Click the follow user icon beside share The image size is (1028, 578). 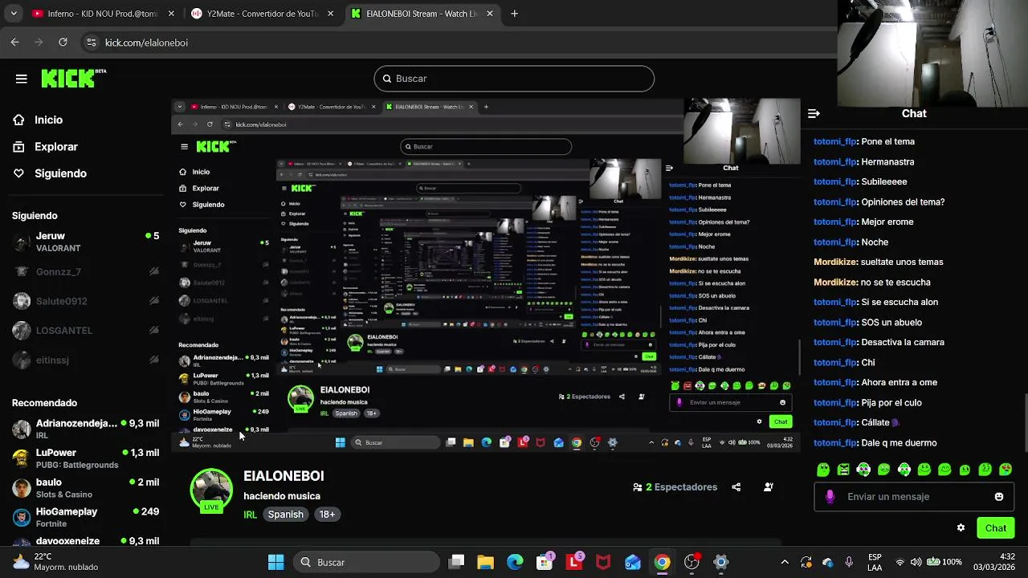pos(769,487)
